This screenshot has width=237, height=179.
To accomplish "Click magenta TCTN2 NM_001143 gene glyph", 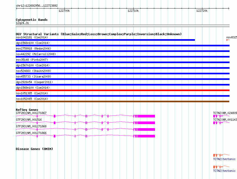I will (x=221, y=123).
